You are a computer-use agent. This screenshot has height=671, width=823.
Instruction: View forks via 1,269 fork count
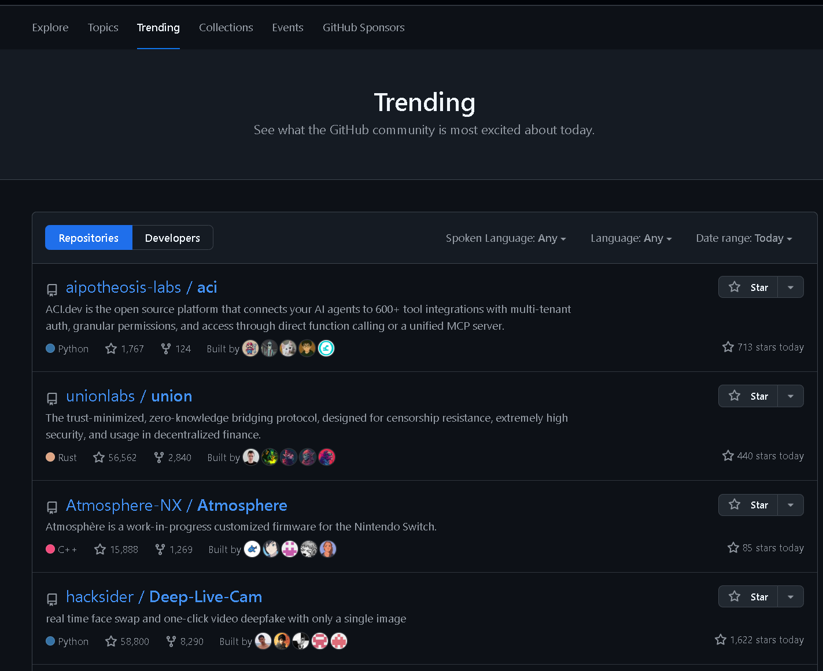point(174,550)
